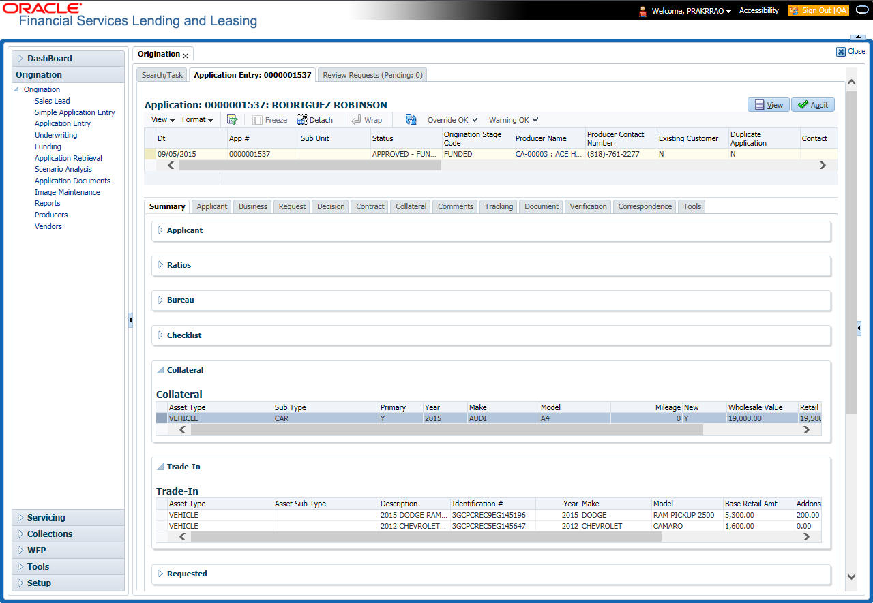Click the Trade-In table horizontal scrollbar
The width and height of the screenshot is (873, 603).
click(426, 537)
